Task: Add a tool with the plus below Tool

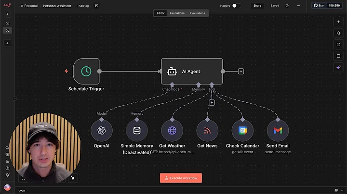Action: pos(212,103)
